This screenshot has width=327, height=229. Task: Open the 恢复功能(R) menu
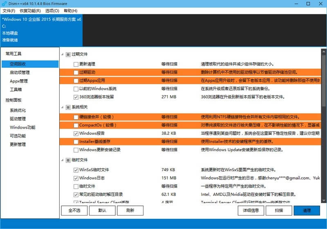30,11
